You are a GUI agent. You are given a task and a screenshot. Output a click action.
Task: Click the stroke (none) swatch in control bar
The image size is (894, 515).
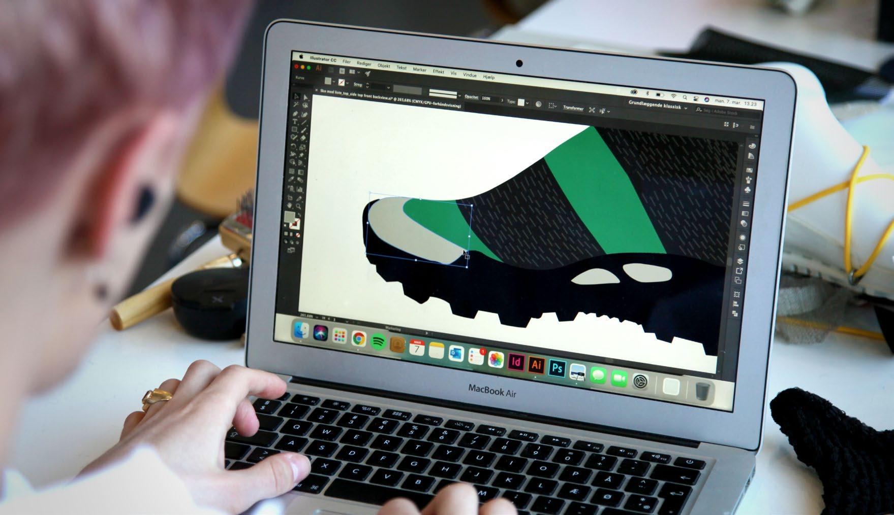click(x=342, y=83)
